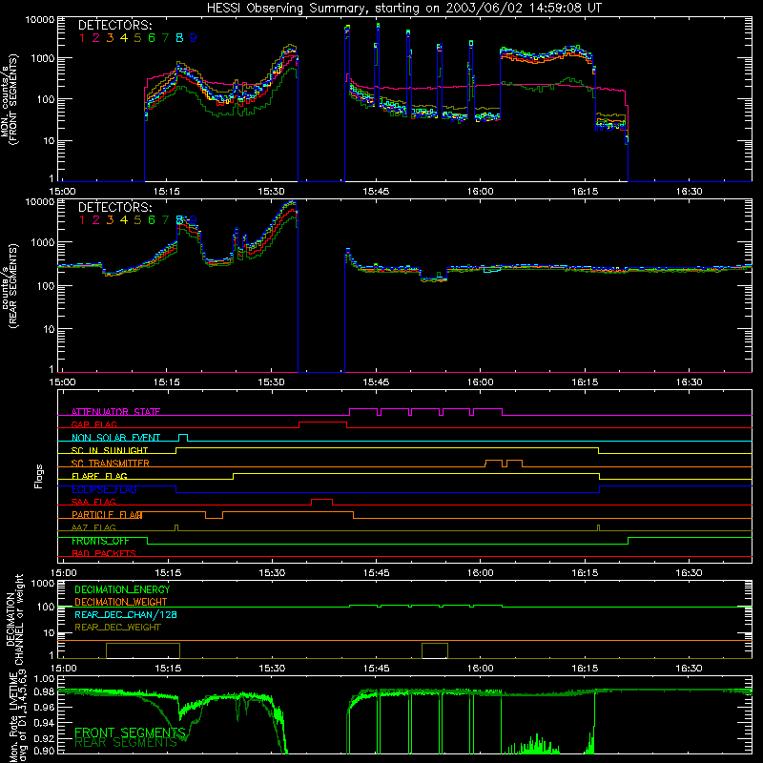Click the vertical Flags axis title
Viewport: 763px width, 763px height.
click(39, 476)
